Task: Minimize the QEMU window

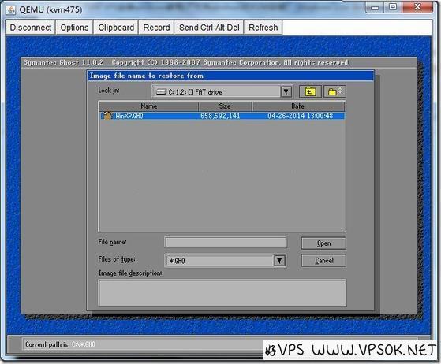Action: [375, 7]
